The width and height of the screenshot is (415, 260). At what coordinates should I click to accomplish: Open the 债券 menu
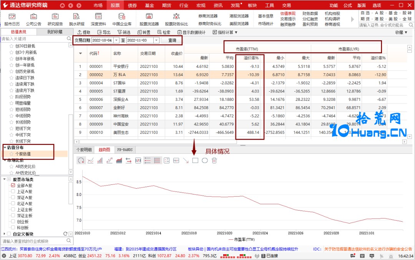(132, 5)
